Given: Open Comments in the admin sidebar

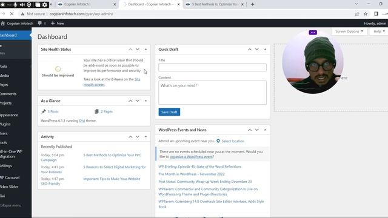Looking at the screenshot, I should coord(15,94).
